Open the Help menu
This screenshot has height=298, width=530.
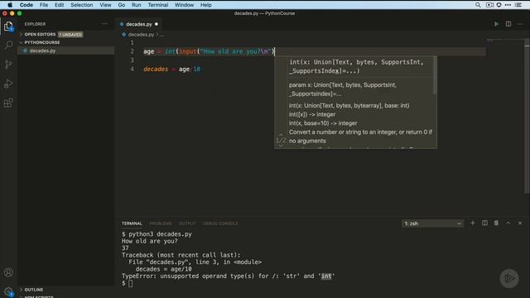206,5
